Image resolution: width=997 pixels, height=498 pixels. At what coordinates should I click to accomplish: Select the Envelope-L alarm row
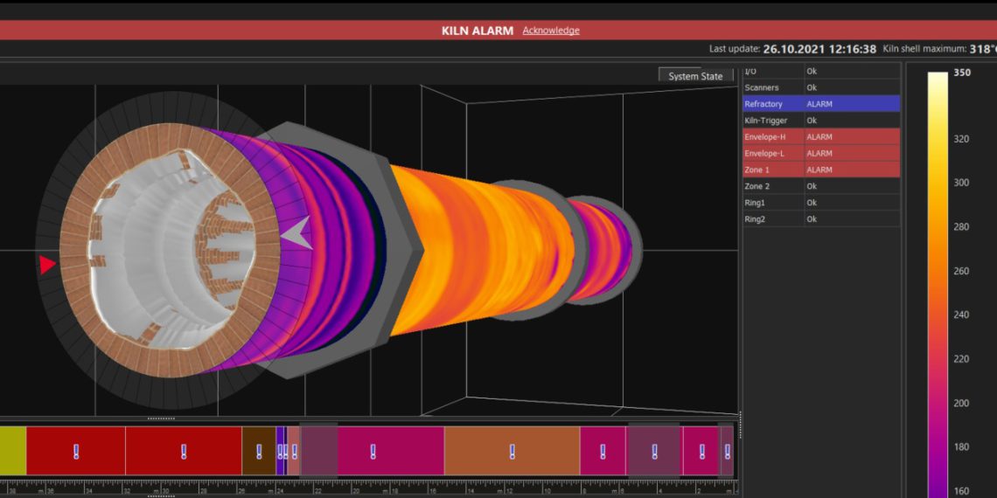(820, 154)
